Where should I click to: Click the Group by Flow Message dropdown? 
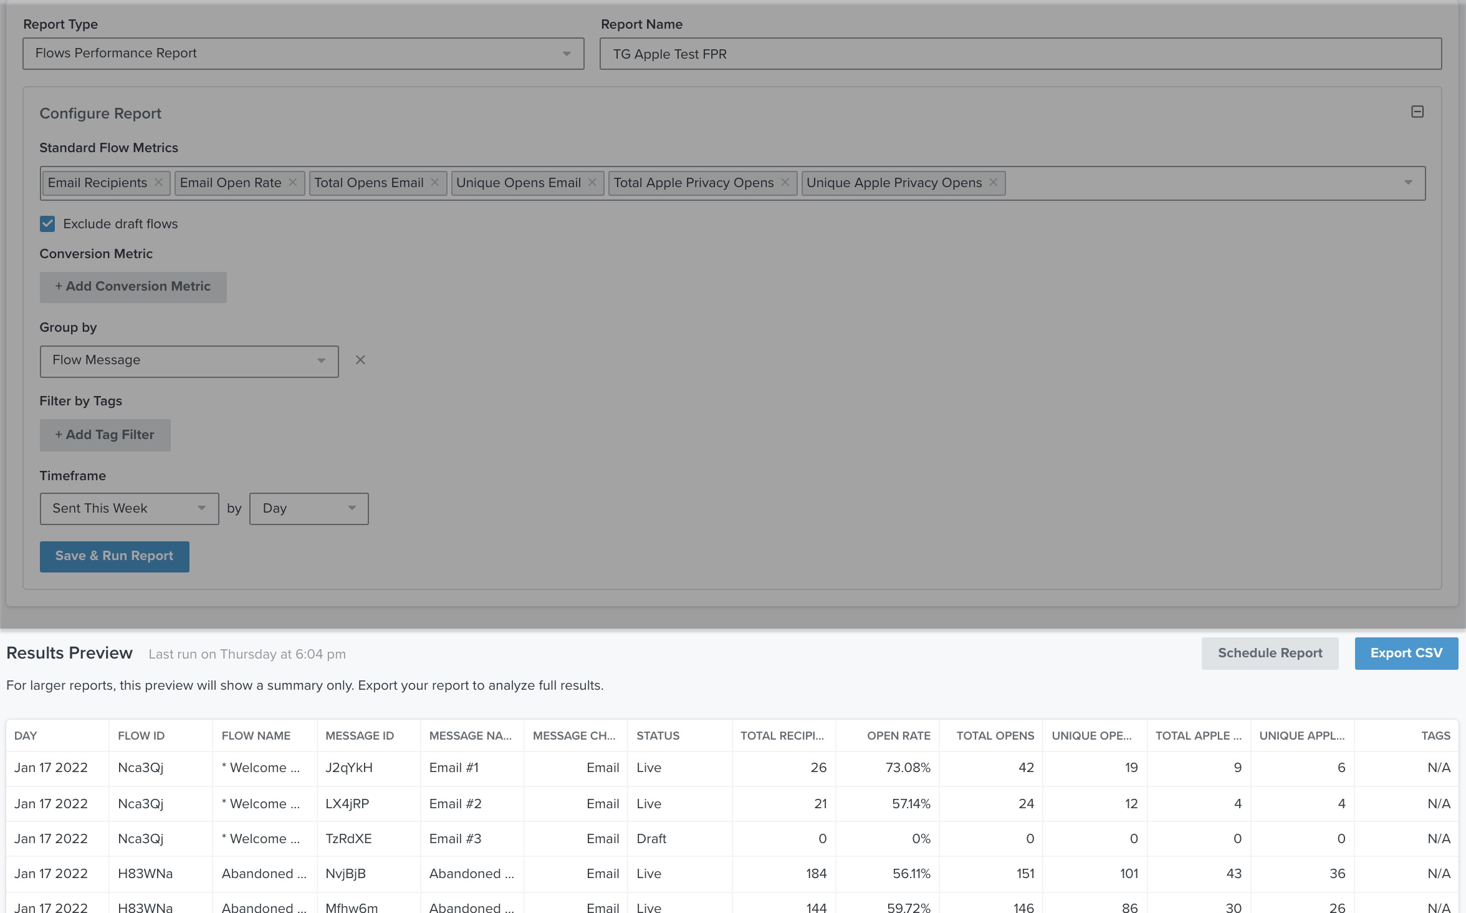coord(189,360)
